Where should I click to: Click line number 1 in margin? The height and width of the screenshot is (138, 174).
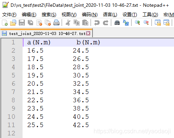(13, 42)
